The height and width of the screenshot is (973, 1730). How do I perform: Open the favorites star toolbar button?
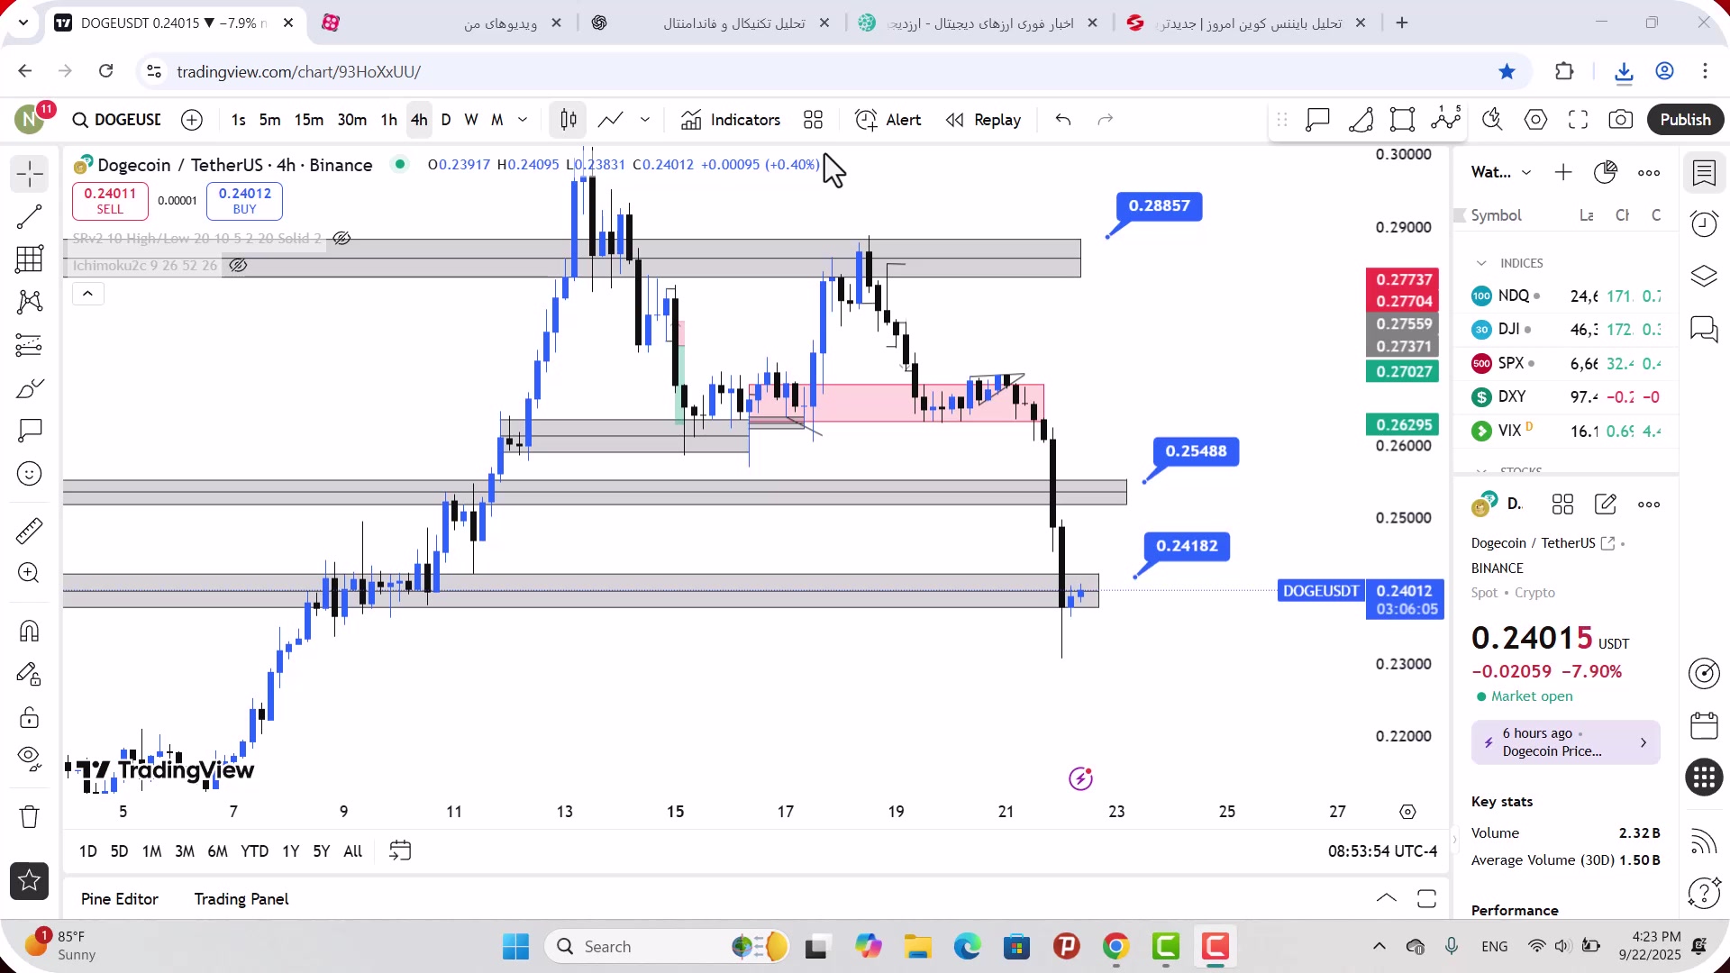click(29, 881)
